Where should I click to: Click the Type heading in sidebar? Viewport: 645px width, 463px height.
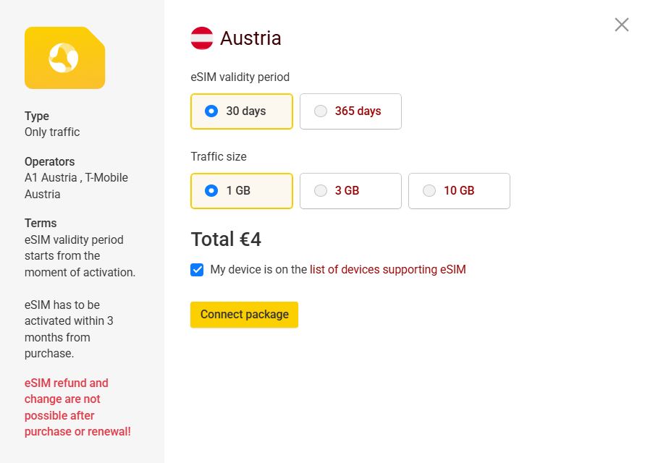[37, 116]
